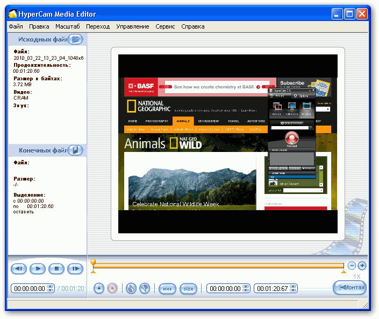
Task: Open the Файл menu
Action: (x=16, y=26)
